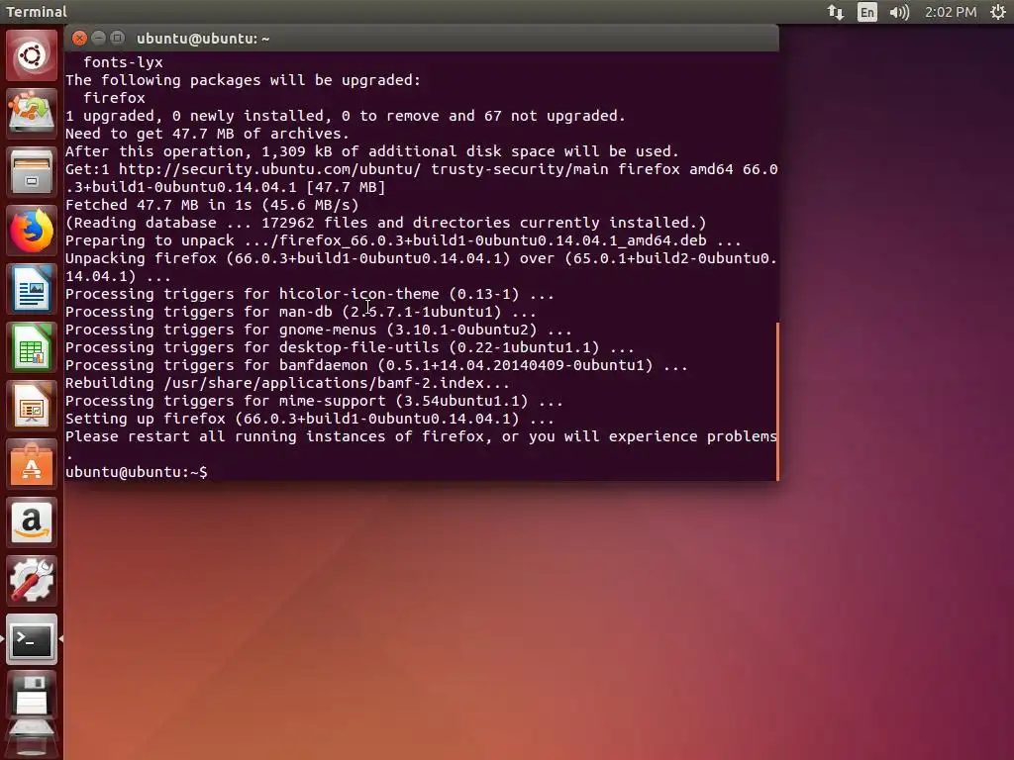Launch Firefox web browser from the launcher
This screenshot has height=760, width=1014.
pyautogui.click(x=32, y=231)
